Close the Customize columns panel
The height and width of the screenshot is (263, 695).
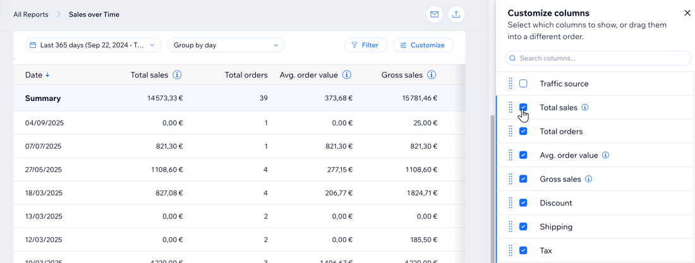click(x=687, y=13)
